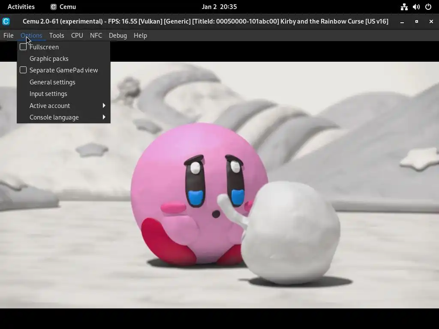This screenshot has width=439, height=329.
Task: Toggle the Fullscreen checkbox
Action: pyautogui.click(x=23, y=47)
